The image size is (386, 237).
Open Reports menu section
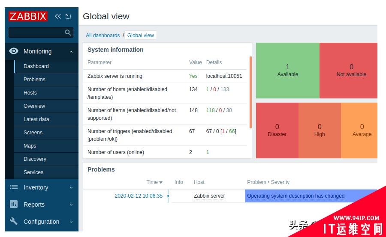[x=41, y=204]
